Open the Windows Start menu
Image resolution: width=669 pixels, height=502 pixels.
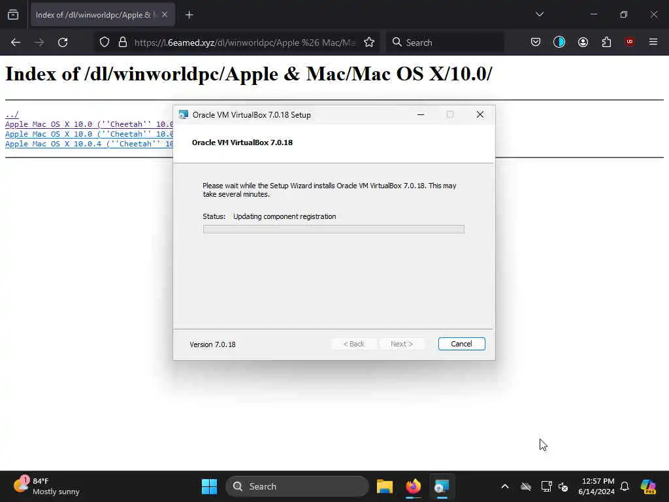(209, 486)
